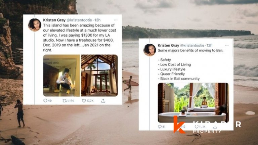258x145 pixels.
Task: Open Kristen Gray avatar on right tweet
Action: click(x=149, y=50)
